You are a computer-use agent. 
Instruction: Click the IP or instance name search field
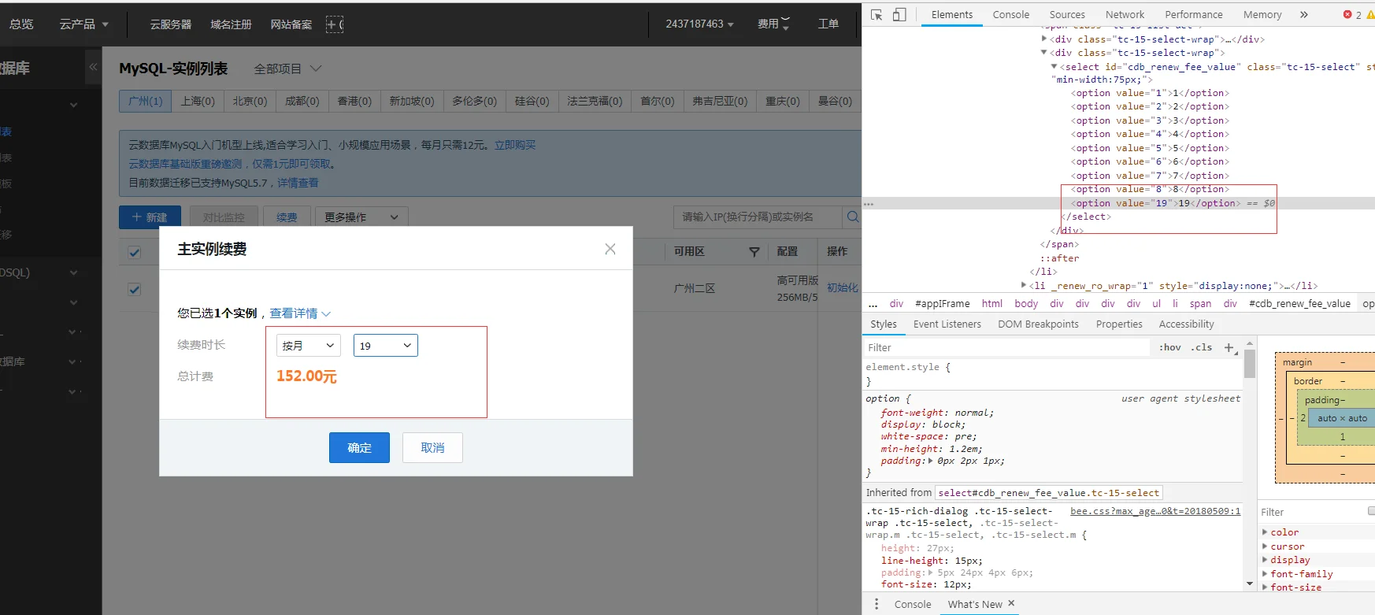(x=758, y=217)
